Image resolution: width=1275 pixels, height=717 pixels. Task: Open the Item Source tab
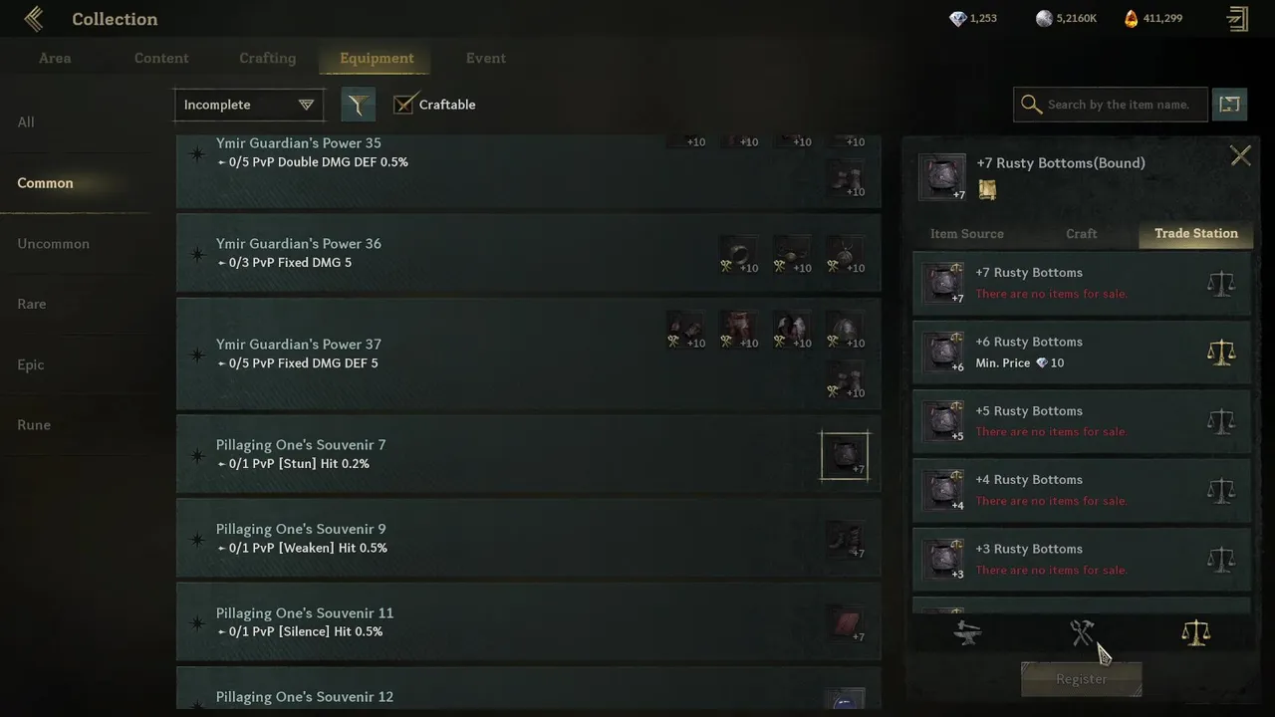[966, 234]
